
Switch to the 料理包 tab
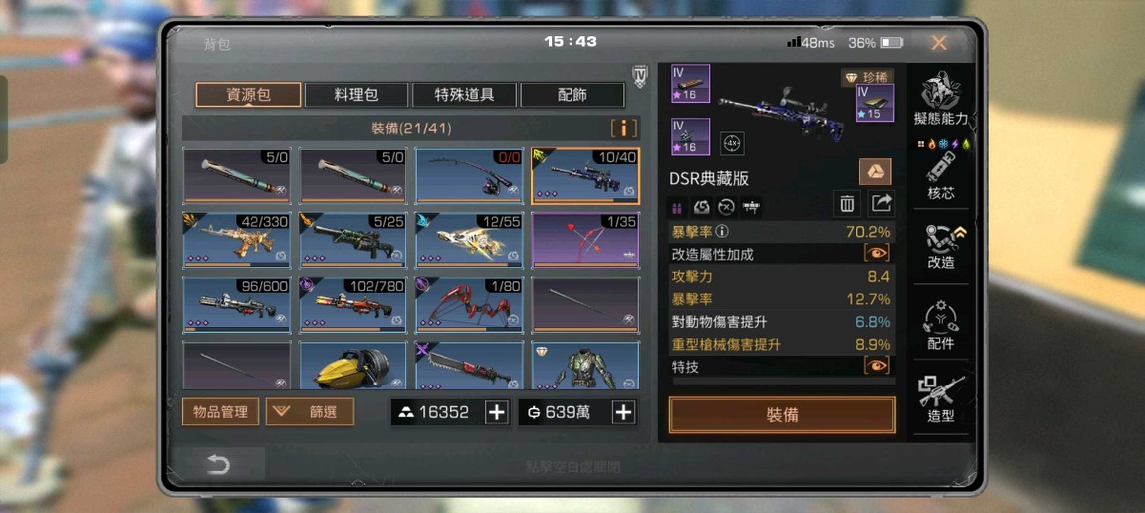pyautogui.click(x=356, y=95)
